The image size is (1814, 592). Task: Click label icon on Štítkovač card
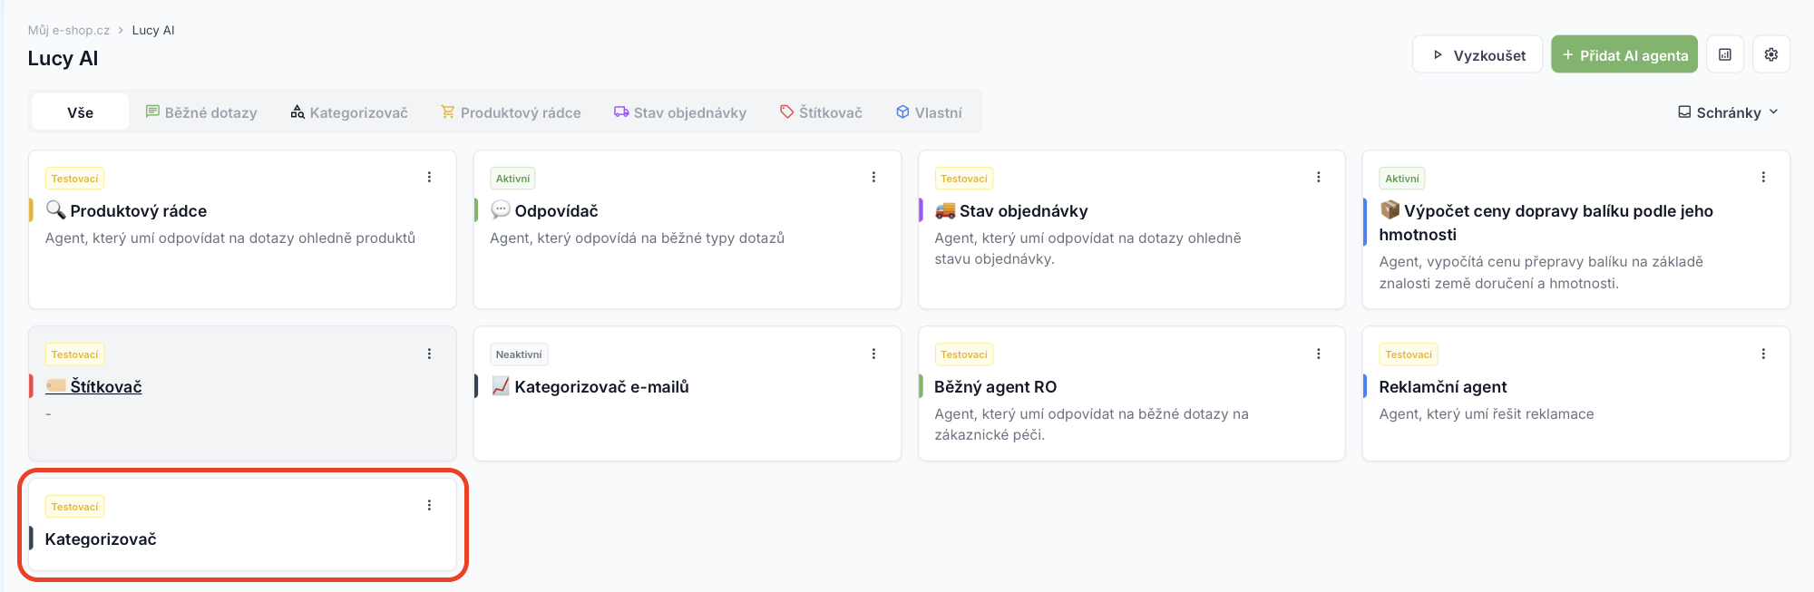coord(56,386)
